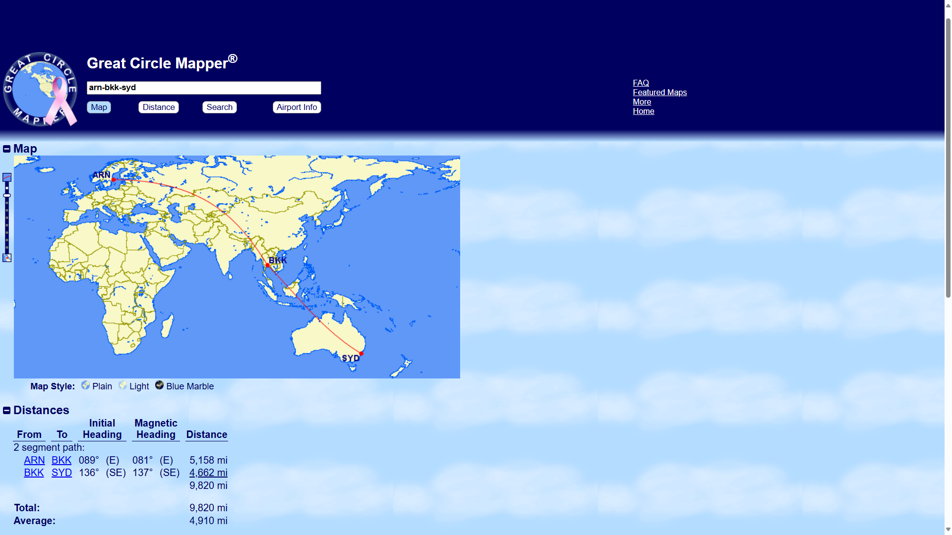Collapse the Distances section

(x=7, y=411)
